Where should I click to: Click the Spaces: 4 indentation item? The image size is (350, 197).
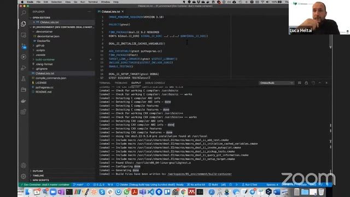(x=272, y=185)
